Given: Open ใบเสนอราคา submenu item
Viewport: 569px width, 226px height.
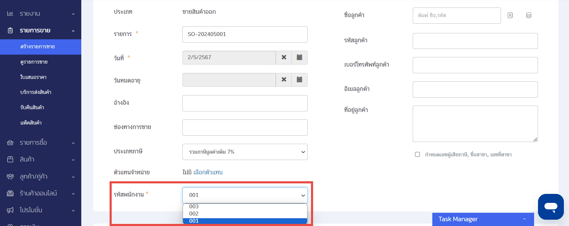Looking at the screenshot, I should tap(33, 77).
